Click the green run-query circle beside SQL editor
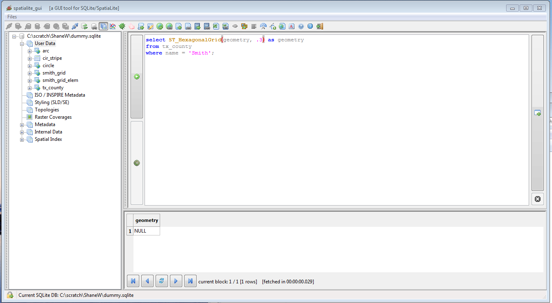The height and width of the screenshot is (303, 552). click(137, 77)
